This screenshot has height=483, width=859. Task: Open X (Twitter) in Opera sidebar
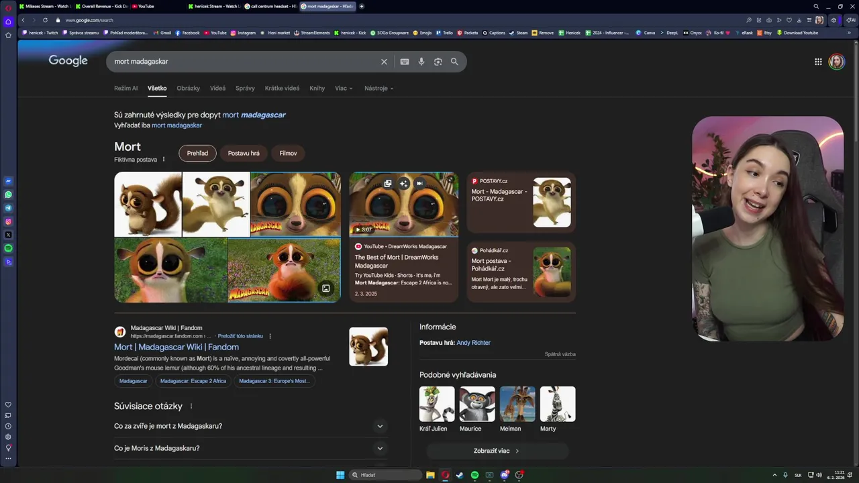8,235
